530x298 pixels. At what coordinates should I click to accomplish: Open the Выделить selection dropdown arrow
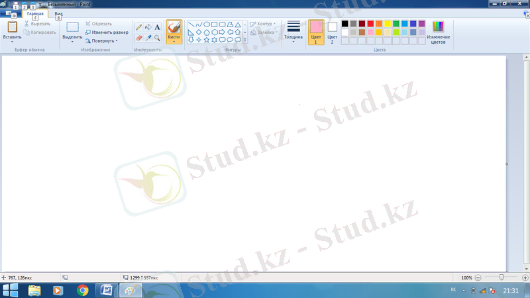(72, 42)
